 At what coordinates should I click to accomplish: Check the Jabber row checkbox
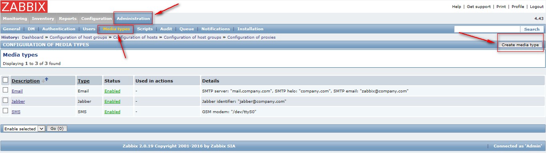pos(6,100)
